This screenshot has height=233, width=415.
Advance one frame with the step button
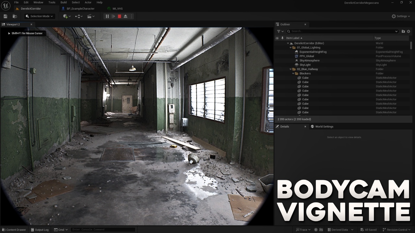point(113,16)
